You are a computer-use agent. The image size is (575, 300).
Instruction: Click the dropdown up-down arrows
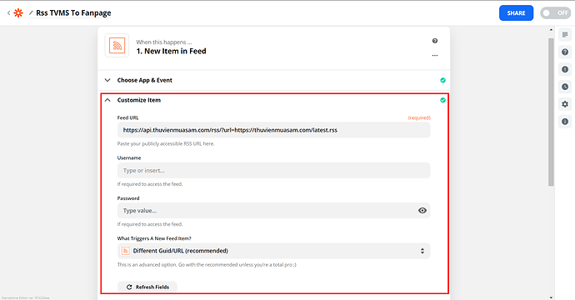(422, 251)
